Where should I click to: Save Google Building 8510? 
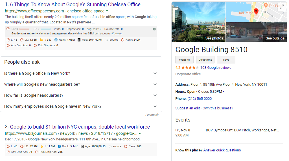coord(226,60)
